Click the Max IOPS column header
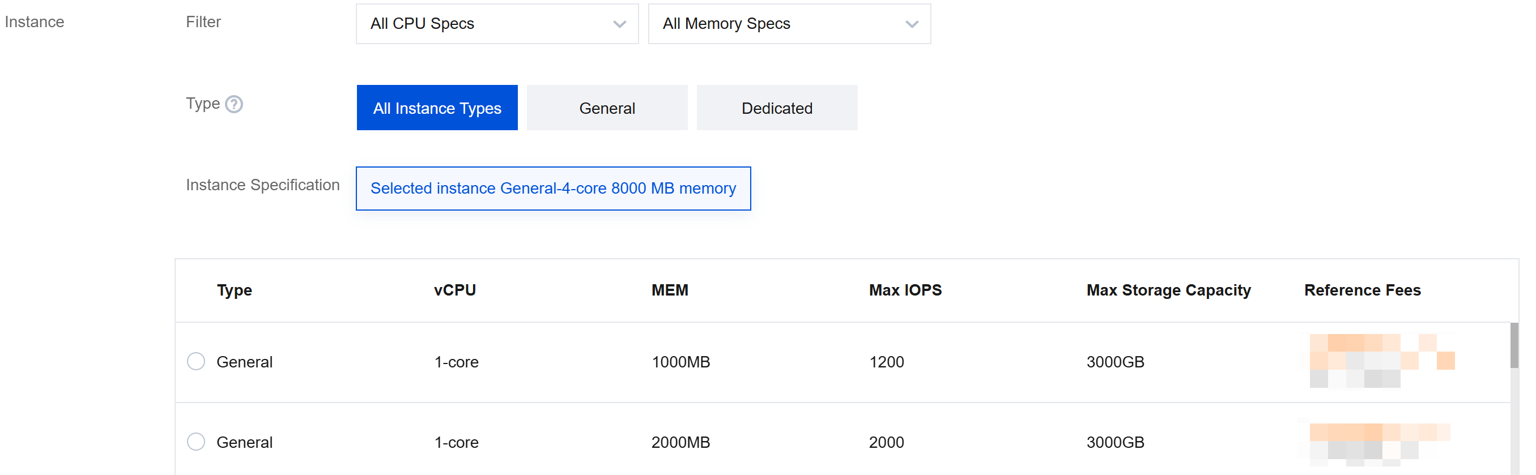 click(x=905, y=290)
